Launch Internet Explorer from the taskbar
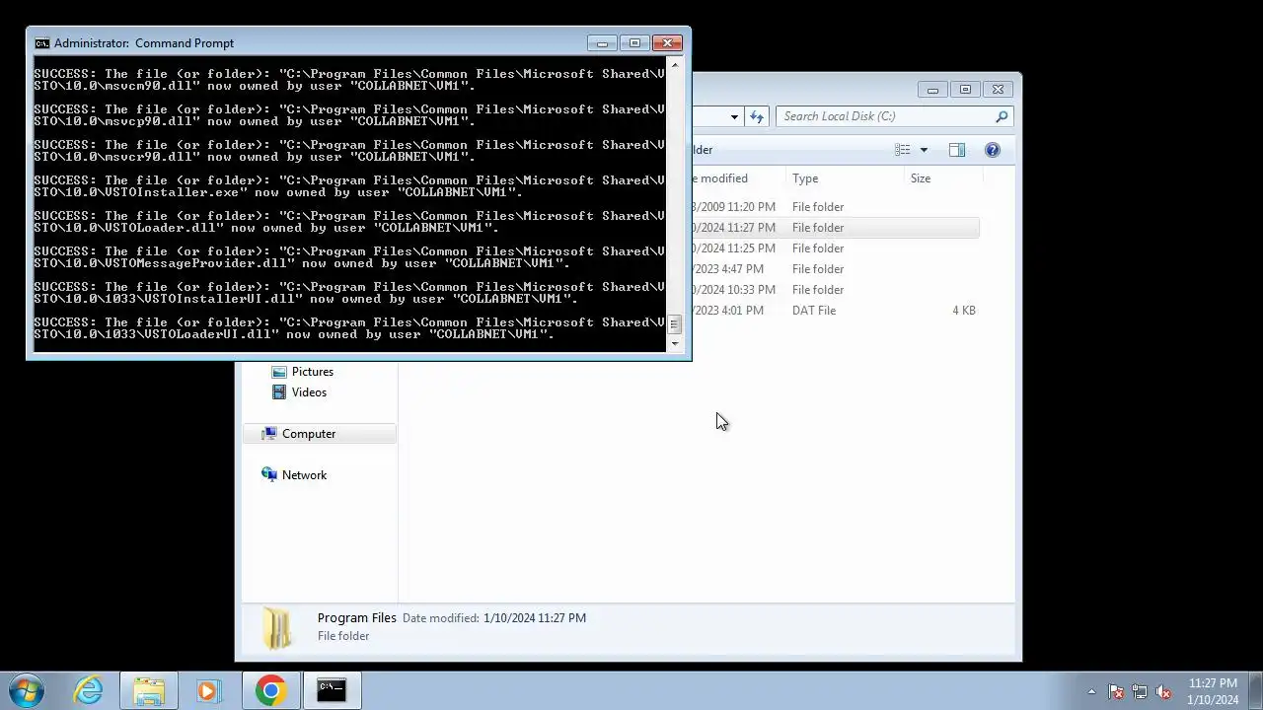 coord(89,690)
